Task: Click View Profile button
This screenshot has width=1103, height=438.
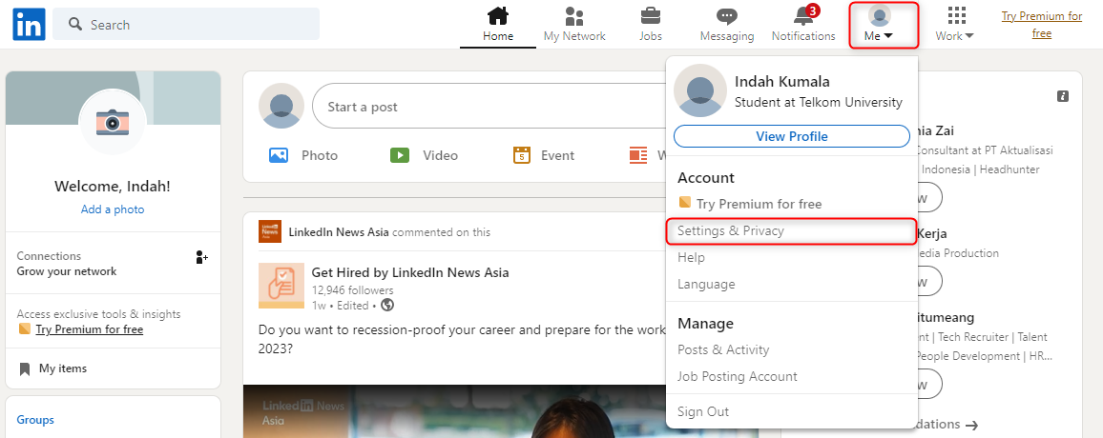Action: click(x=791, y=136)
